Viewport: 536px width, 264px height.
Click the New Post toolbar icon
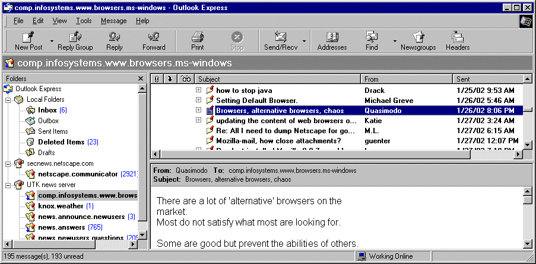(28, 37)
